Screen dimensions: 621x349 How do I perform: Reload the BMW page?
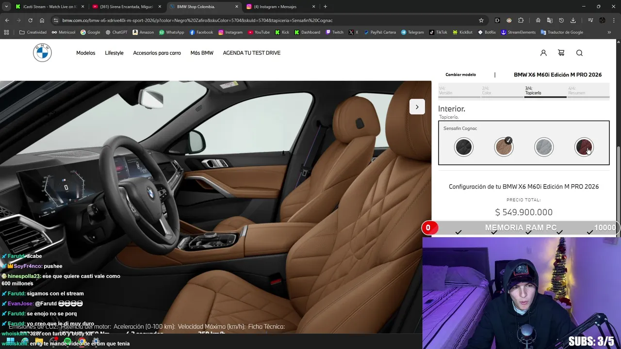[x=30, y=20]
